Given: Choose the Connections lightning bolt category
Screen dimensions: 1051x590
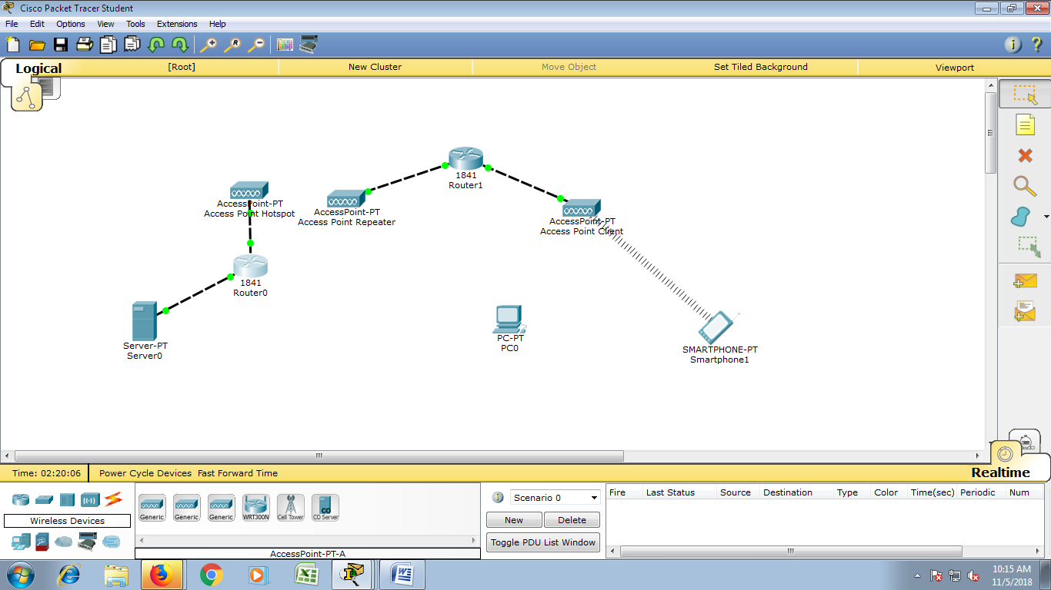Looking at the screenshot, I should (114, 500).
